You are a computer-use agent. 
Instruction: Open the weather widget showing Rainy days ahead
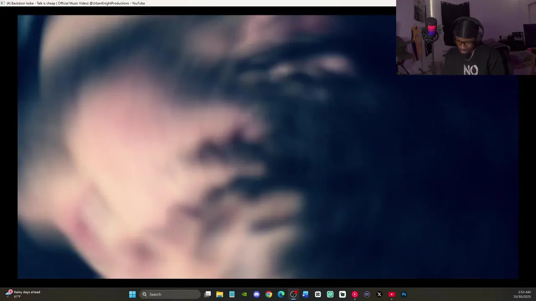point(23,294)
